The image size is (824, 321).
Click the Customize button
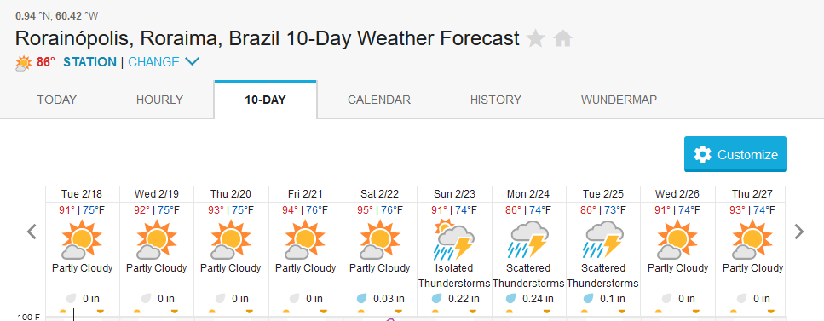pos(735,154)
